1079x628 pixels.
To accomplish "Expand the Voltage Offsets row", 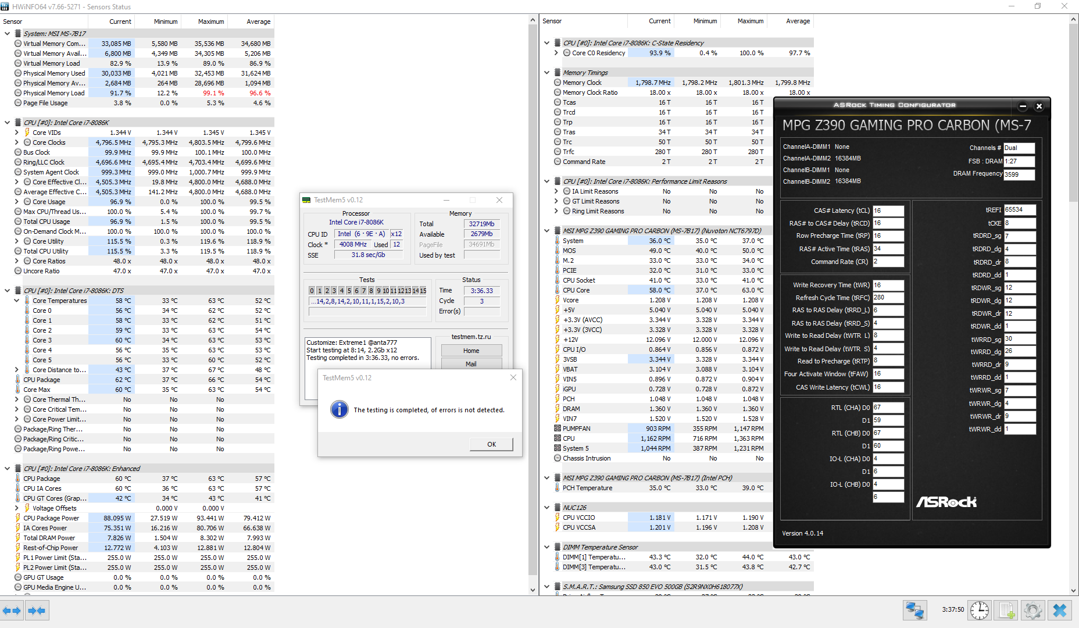I will (17, 508).
